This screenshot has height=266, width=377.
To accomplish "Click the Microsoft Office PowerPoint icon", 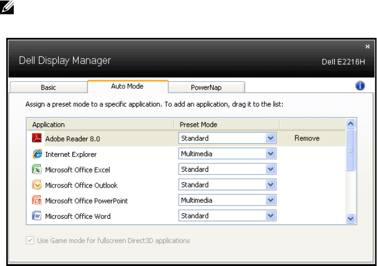I will point(37,200).
